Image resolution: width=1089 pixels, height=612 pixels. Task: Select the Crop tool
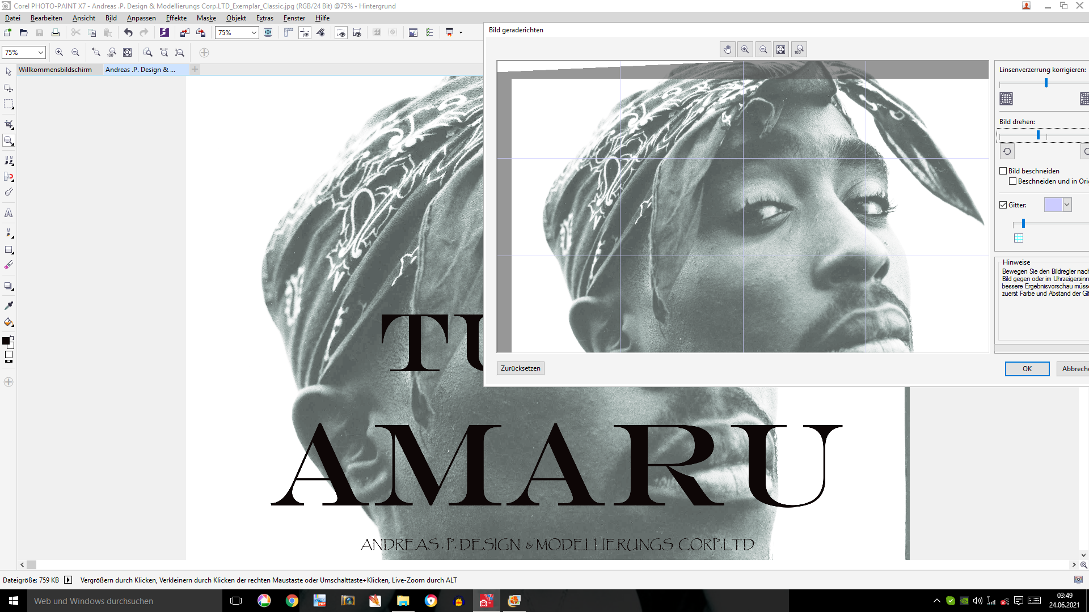9,124
